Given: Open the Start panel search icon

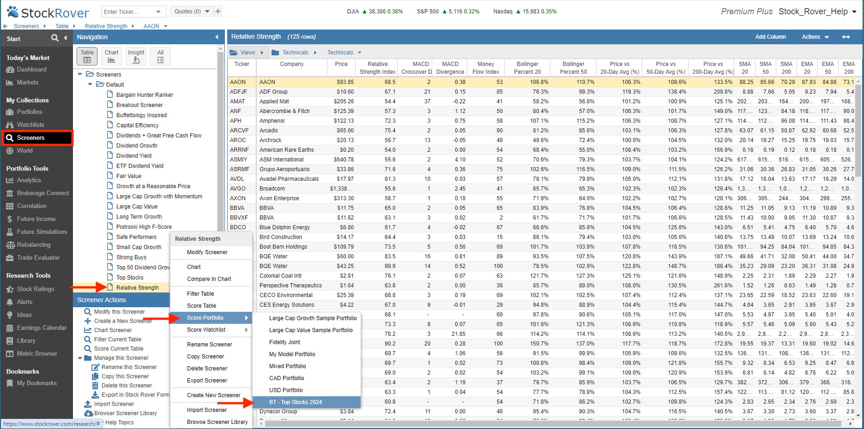Looking at the screenshot, I should coord(55,38).
